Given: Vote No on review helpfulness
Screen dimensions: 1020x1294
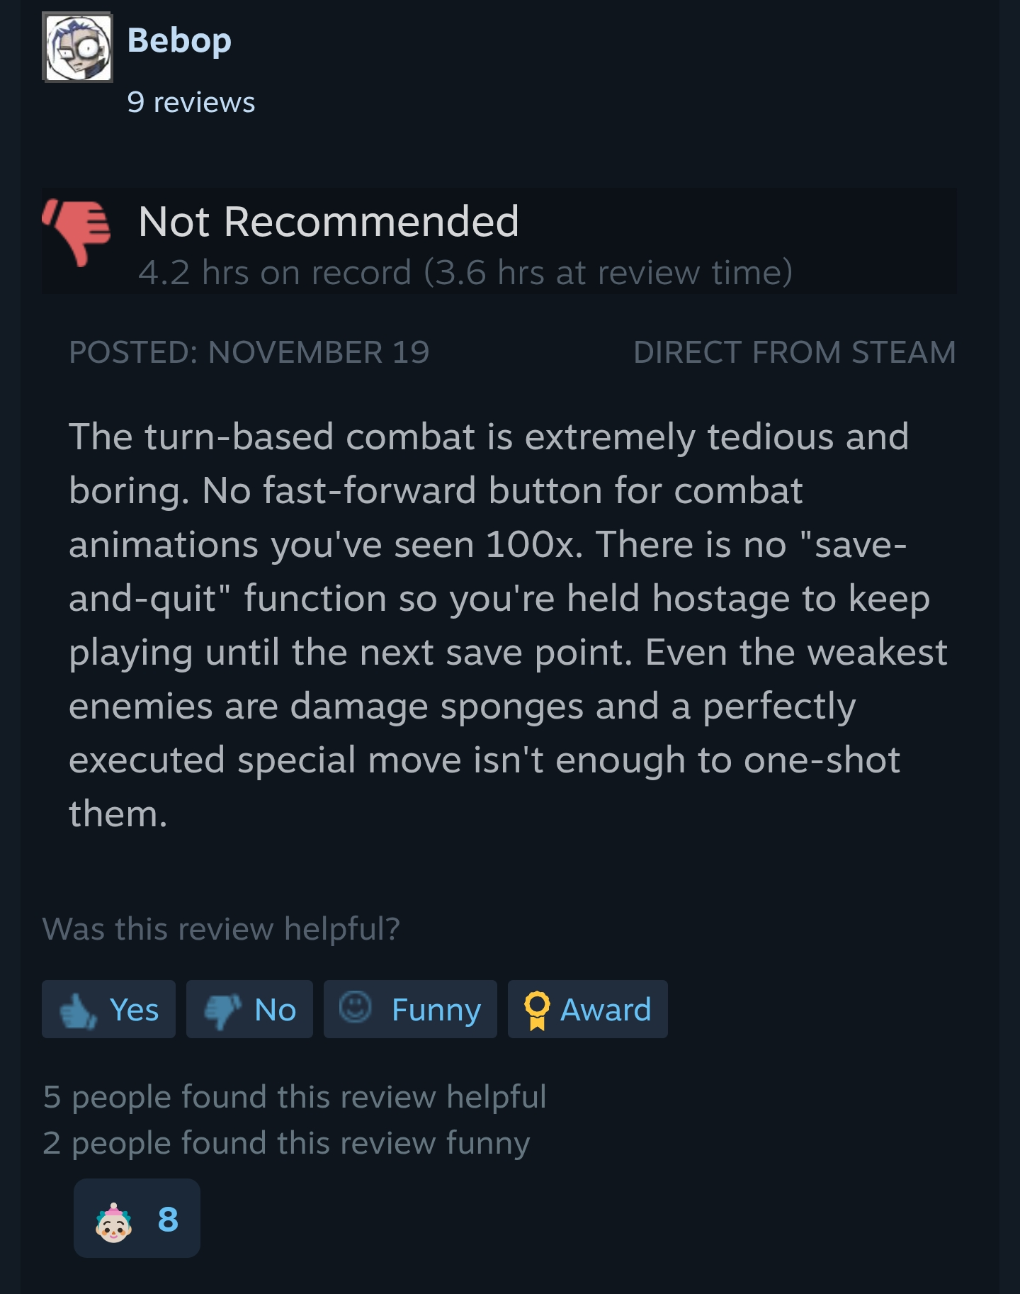Looking at the screenshot, I should (249, 1009).
